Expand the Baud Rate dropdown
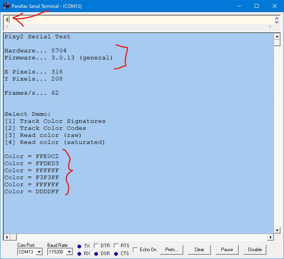This screenshot has width=284, height=259. tap(69, 252)
